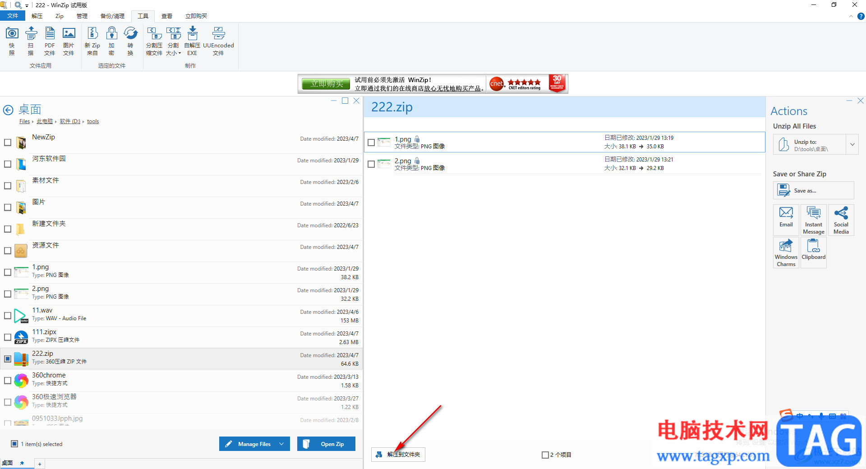
Task: Click the Convert (转换) icon
Action: [x=130, y=41]
